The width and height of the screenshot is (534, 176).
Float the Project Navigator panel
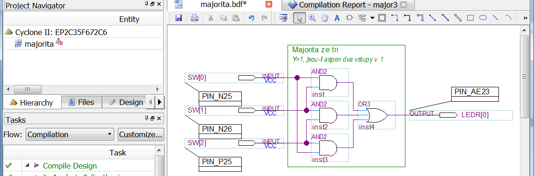[x=153, y=4]
